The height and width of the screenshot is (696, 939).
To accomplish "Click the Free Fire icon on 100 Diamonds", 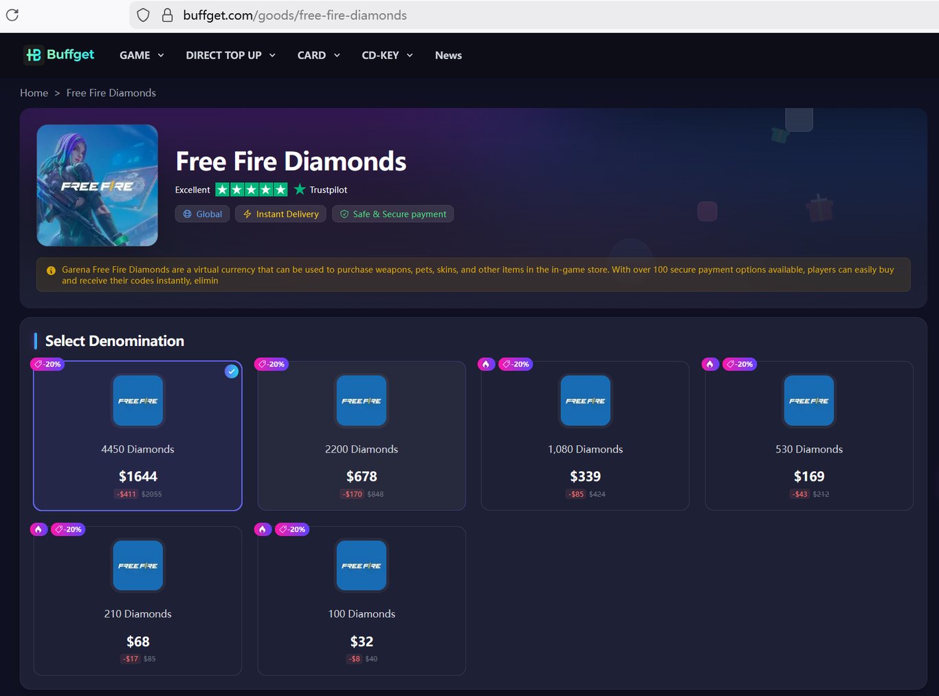I will pos(362,565).
